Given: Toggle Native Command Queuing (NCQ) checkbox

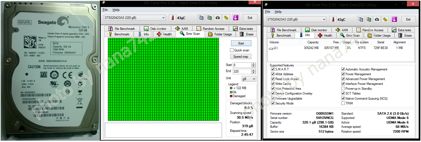Looking at the screenshot, I should (x=343, y=99).
